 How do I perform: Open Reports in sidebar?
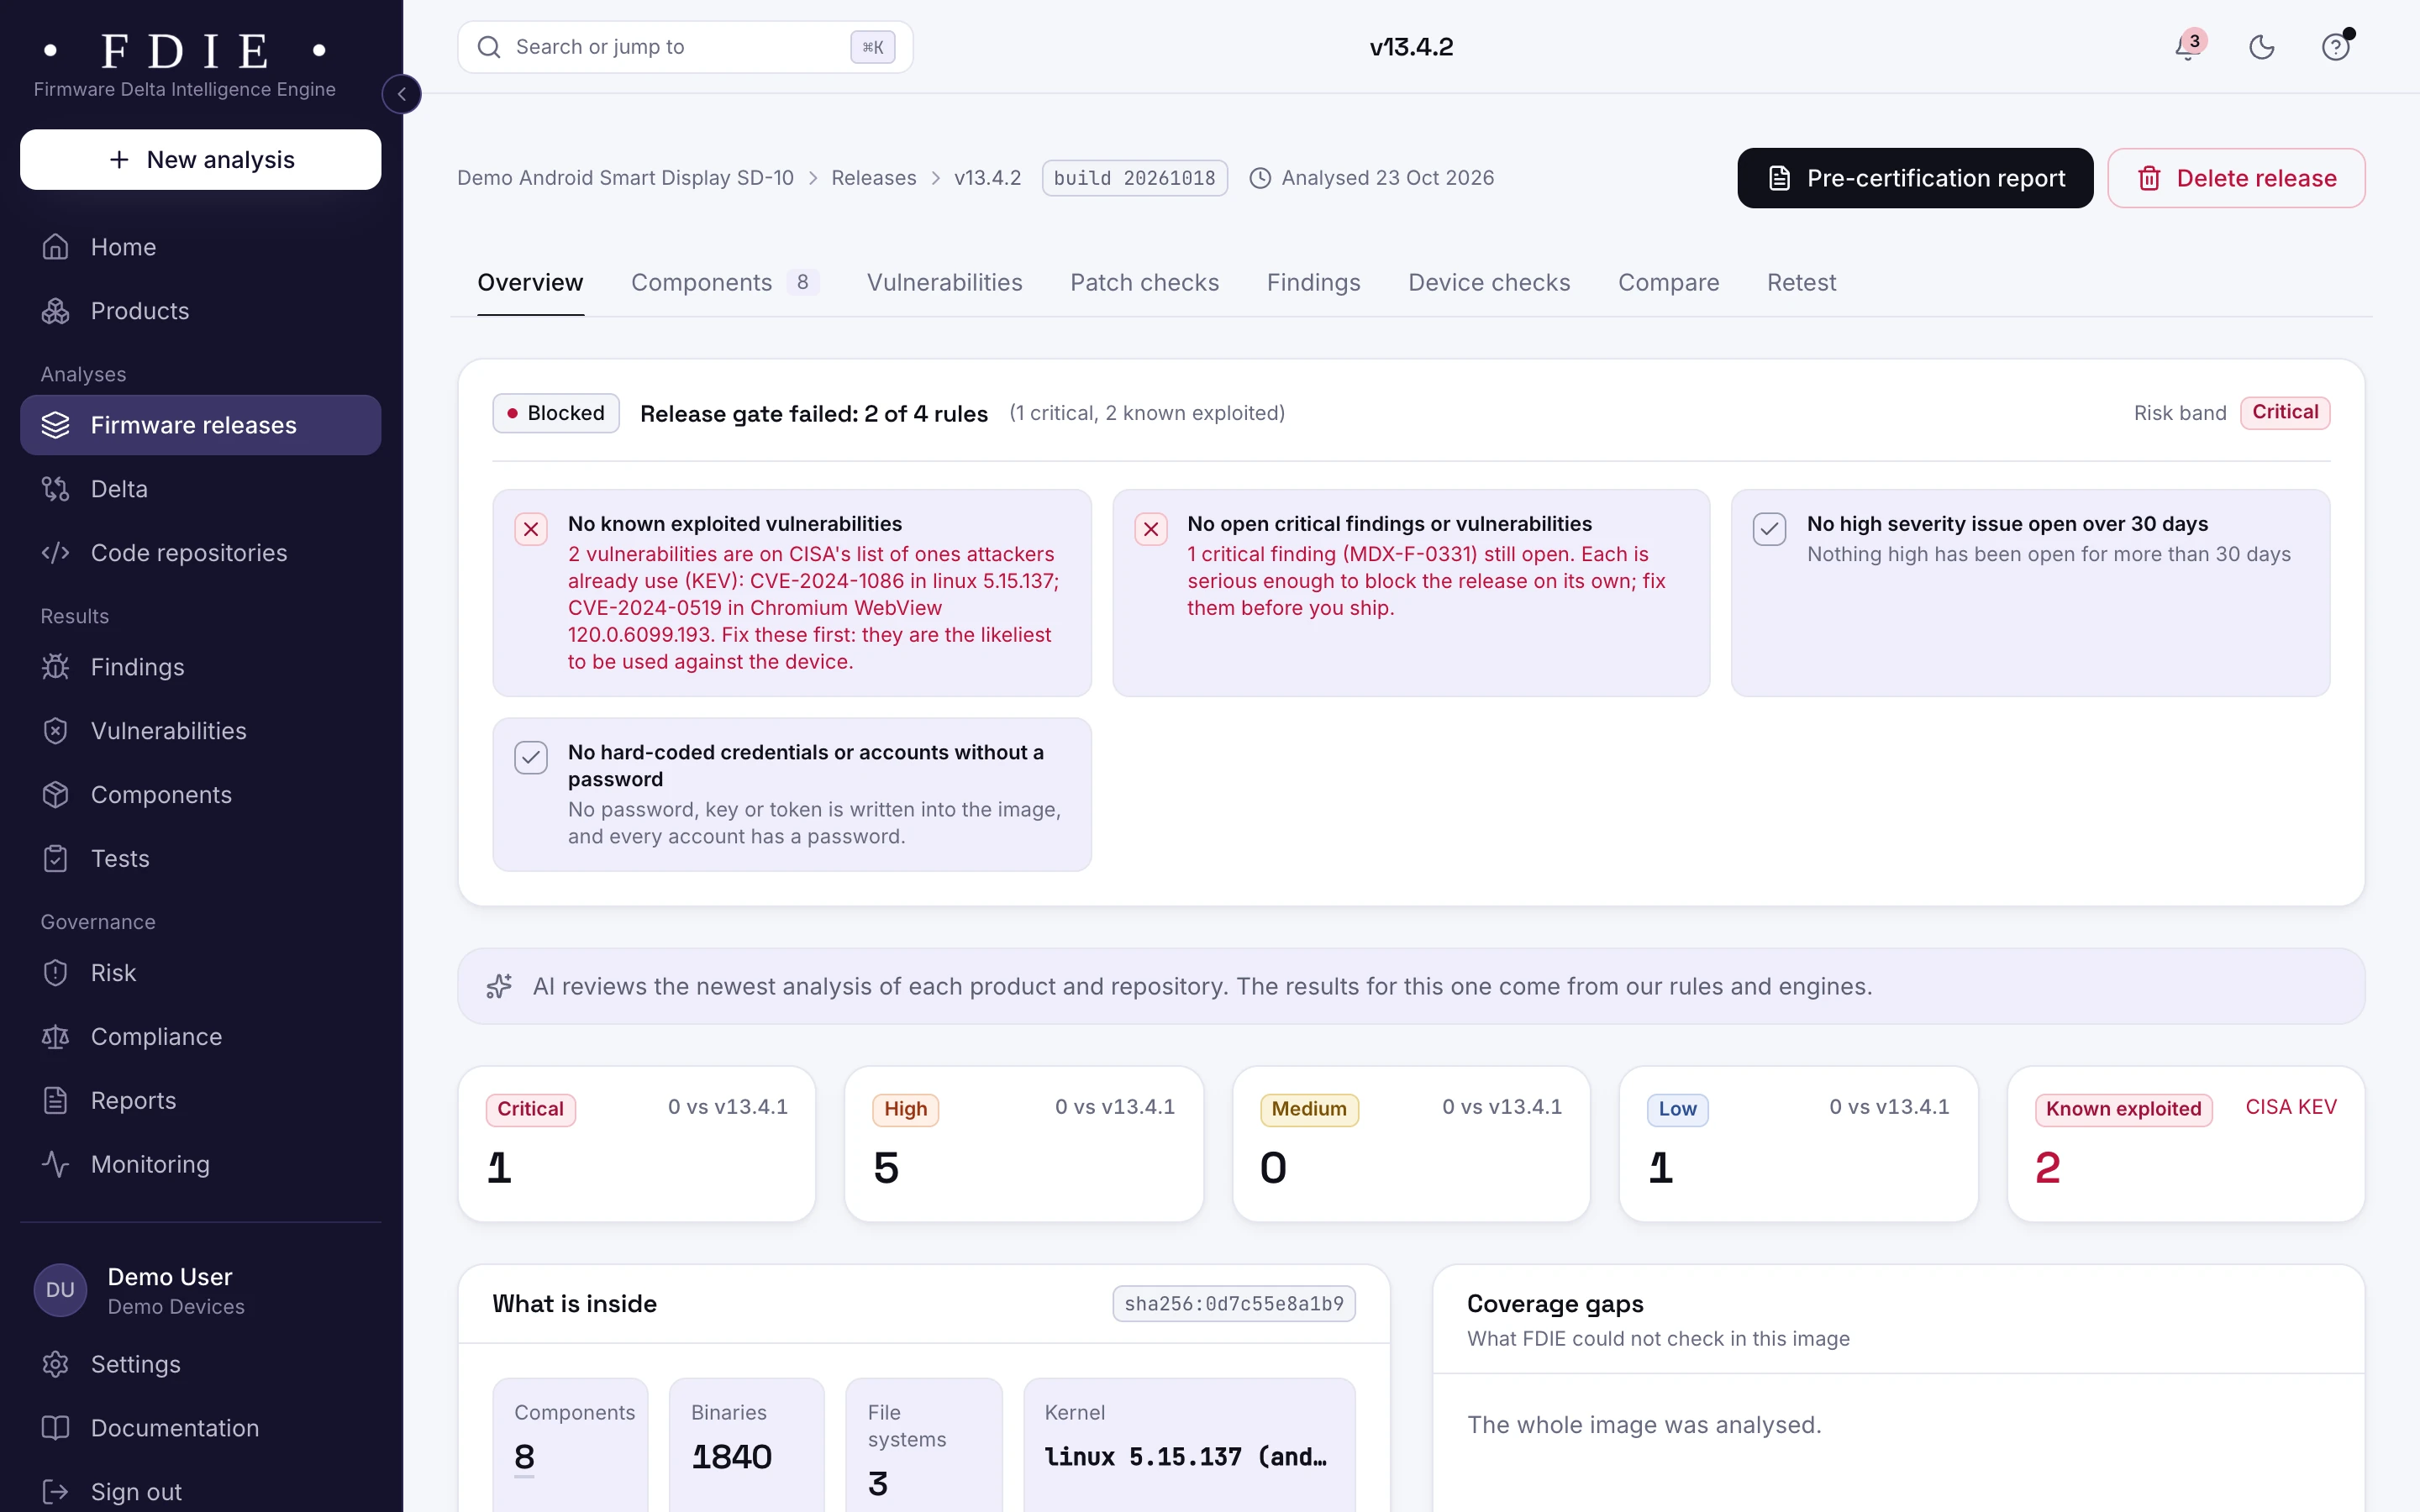click(x=201, y=1101)
